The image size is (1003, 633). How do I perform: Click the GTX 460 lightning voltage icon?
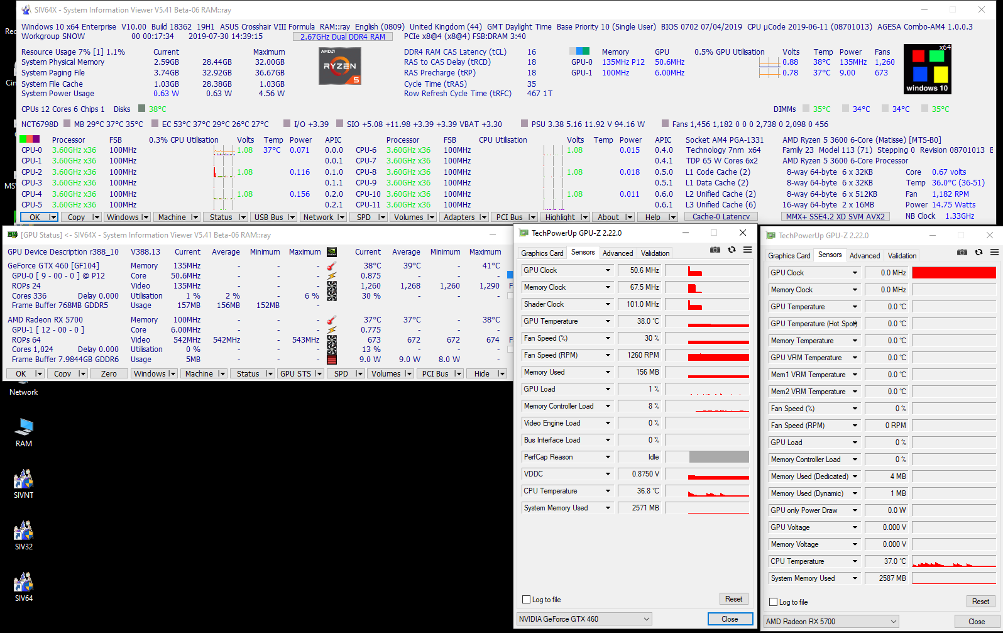(x=332, y=276)
